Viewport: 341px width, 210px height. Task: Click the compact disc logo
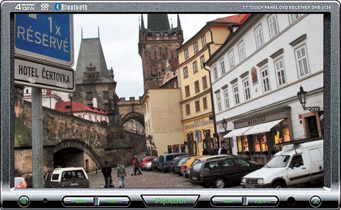click(x=45, y=7)
